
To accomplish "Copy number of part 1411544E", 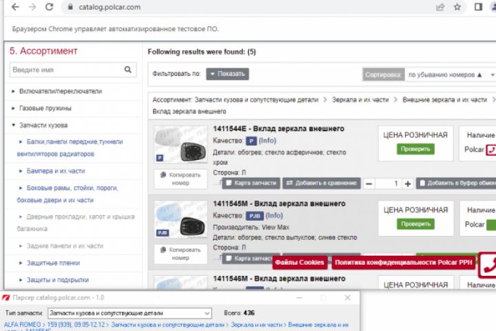I will pos(180,179).
